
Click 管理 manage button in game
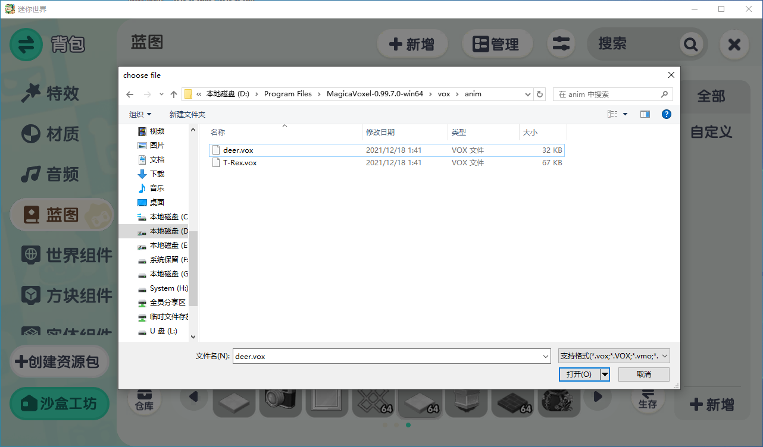click(x=496, y=44)
